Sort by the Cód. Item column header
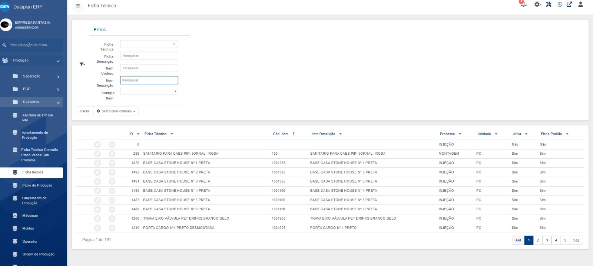Image resolution: width=593 pixels, height=266 pixels. [x=281, y=134]
